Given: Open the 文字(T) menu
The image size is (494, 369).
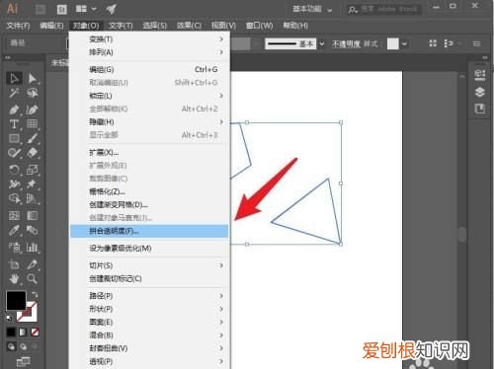Looking at the screenshot, I should click(x=121, y=26).
